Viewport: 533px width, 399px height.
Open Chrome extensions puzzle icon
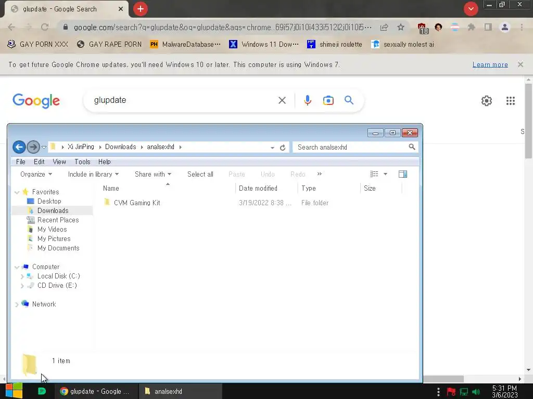click(471, 27)
